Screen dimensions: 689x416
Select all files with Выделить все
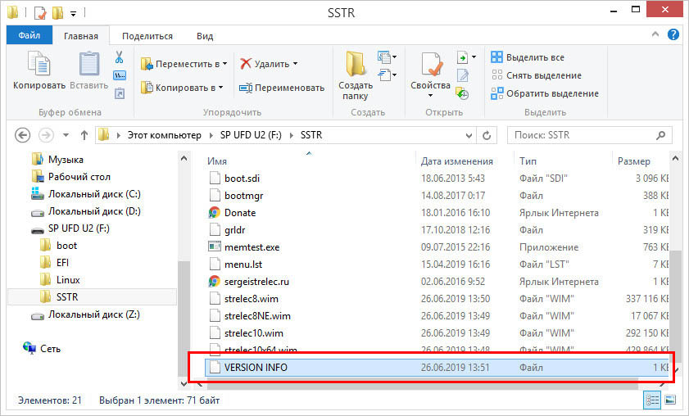528,57
